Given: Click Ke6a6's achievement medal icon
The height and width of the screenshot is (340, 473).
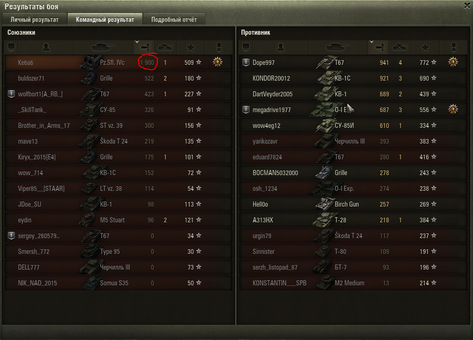Looking at the screenshot, I should click(x=217, y=62).
